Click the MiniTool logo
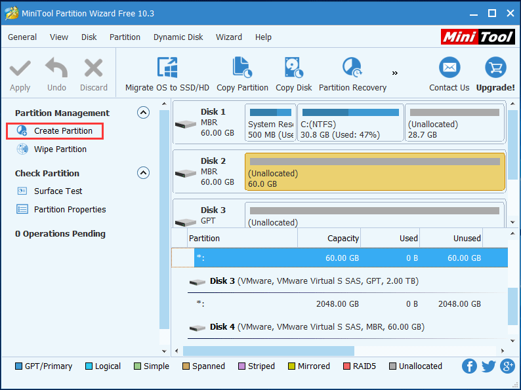This screenshot has height=390, width=521. [478, 37]
